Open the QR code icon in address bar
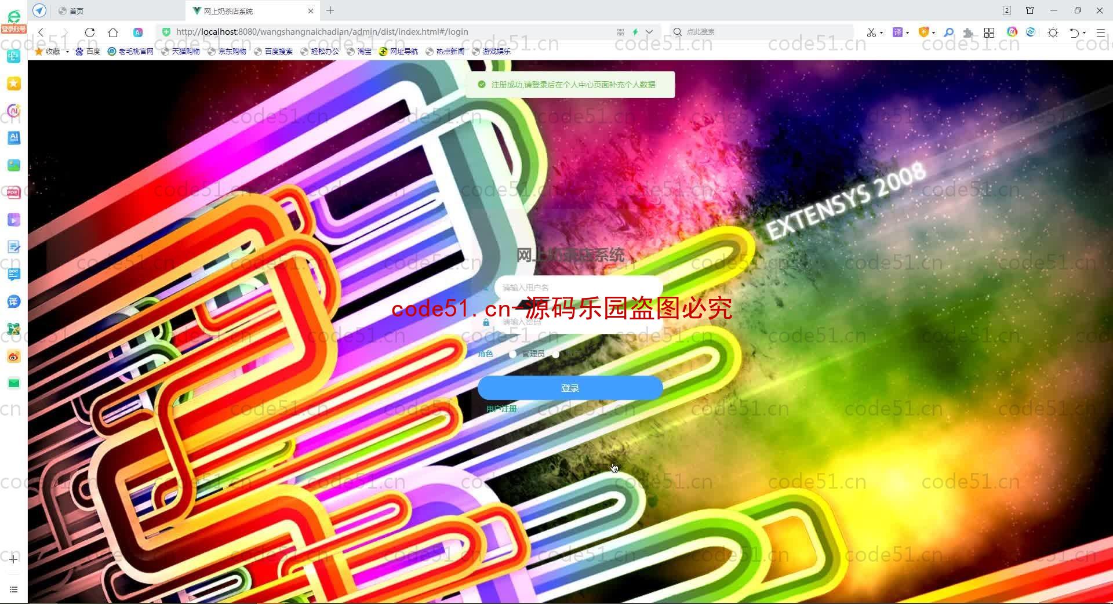Viewport: 1113px width, 604px height. [x=620, y=32]
